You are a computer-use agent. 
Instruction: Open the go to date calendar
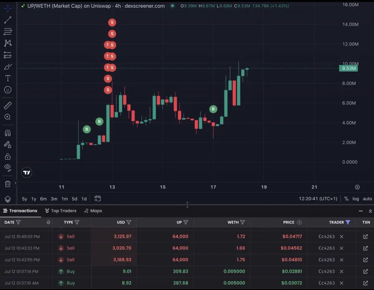point(98,198)
